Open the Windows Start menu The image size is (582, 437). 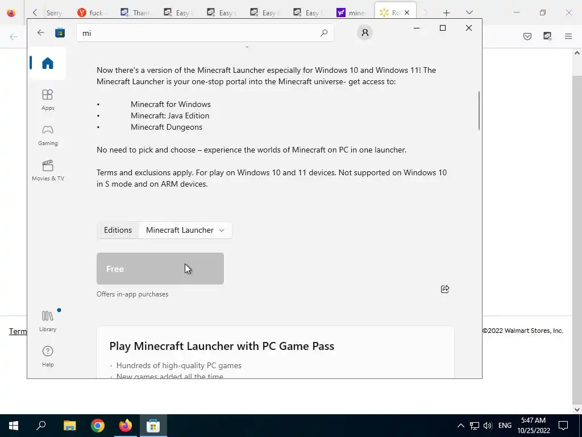coord(14,426)
